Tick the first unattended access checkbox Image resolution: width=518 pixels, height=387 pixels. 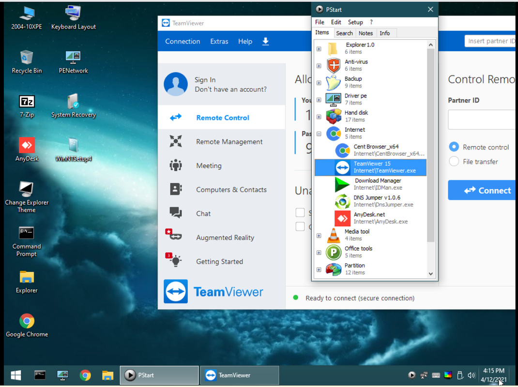(300, 212)
